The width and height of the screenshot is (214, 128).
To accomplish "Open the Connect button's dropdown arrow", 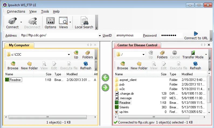I will 21,22.
